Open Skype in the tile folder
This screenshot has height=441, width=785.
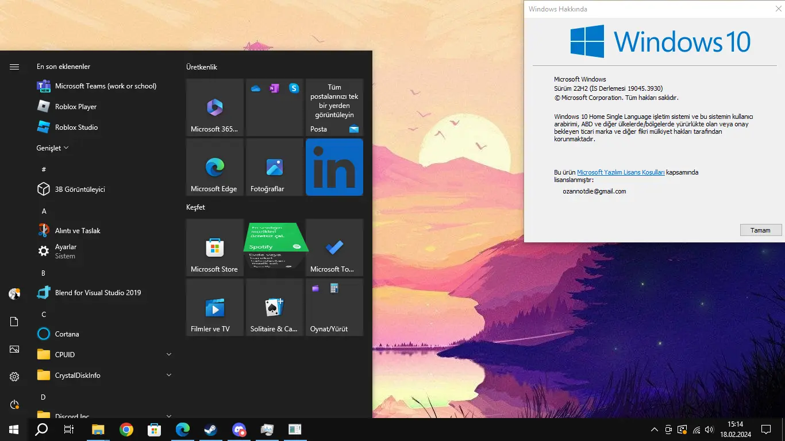click(x=294, y=88)
